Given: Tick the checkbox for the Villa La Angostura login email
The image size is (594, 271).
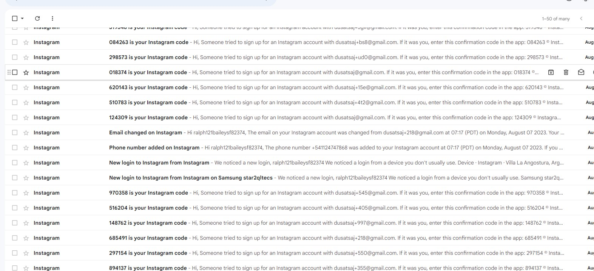Looking at the screenshot, I should pos(15,163).
